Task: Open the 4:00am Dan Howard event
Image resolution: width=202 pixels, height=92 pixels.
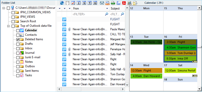Action: (146, 76)
